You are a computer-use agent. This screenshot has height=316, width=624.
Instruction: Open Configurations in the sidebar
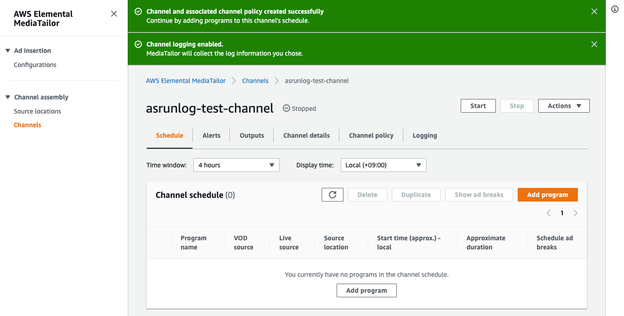point(35,65)
